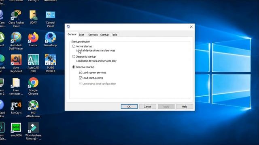Confirm with the OK button
259x145 pixels.
[129, 106]
